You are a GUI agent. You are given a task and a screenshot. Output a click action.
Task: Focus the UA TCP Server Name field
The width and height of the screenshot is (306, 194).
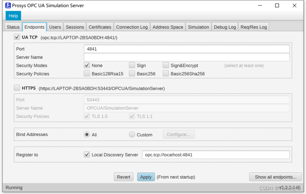[x=187, y=57]
